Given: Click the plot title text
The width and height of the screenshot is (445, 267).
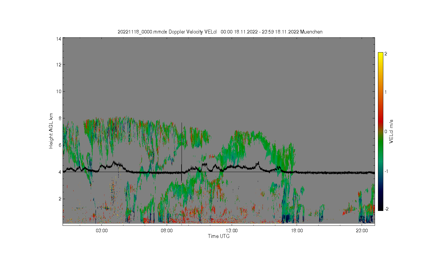Looking at the screenshot, I should tap(220, 32).
